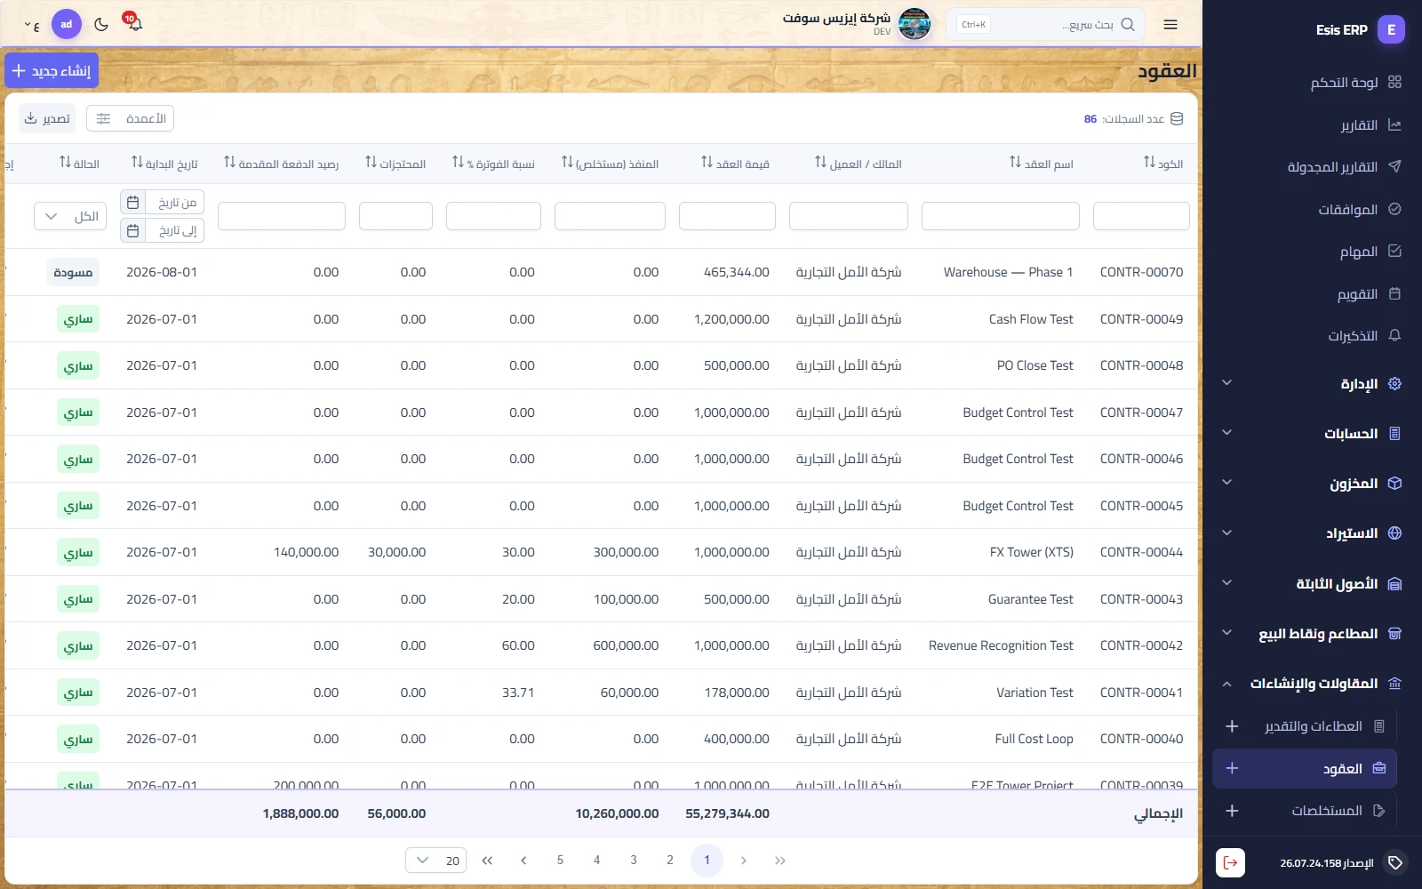The height and width of the screenshot is (889, 1422).
Task: Click plus icon next to العطاءات والتقدير
Action: click(1232, 726)
